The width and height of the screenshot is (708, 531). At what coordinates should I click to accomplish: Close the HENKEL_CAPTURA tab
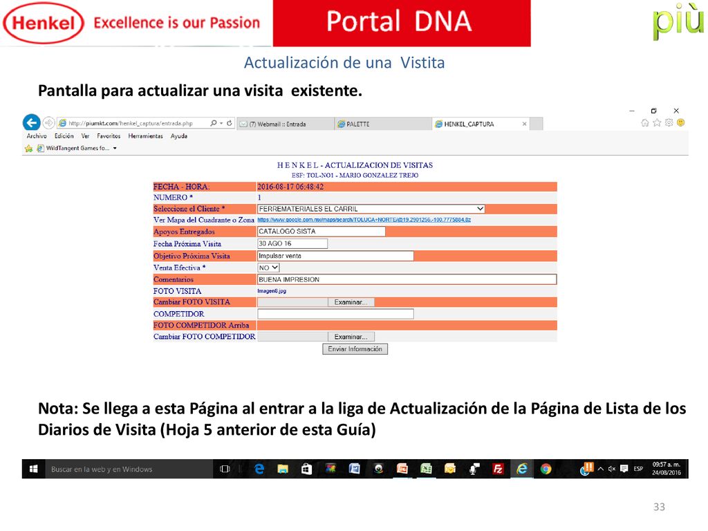click(524, 124)
